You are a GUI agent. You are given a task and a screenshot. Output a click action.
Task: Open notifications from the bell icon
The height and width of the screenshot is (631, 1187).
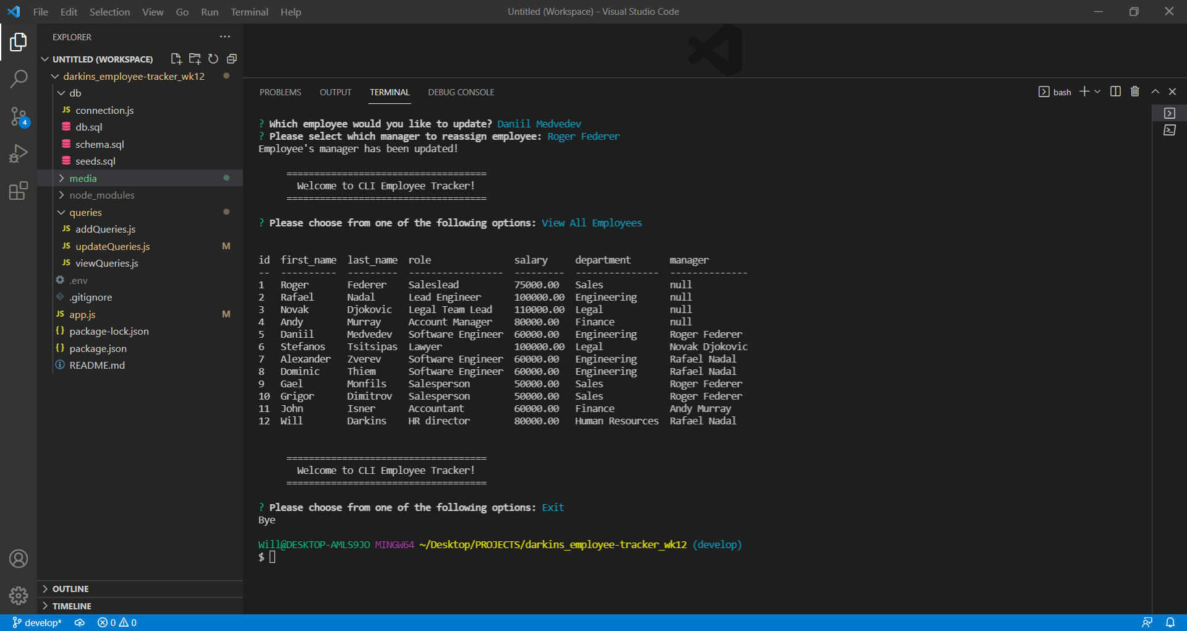click(x=1170, y=622)
